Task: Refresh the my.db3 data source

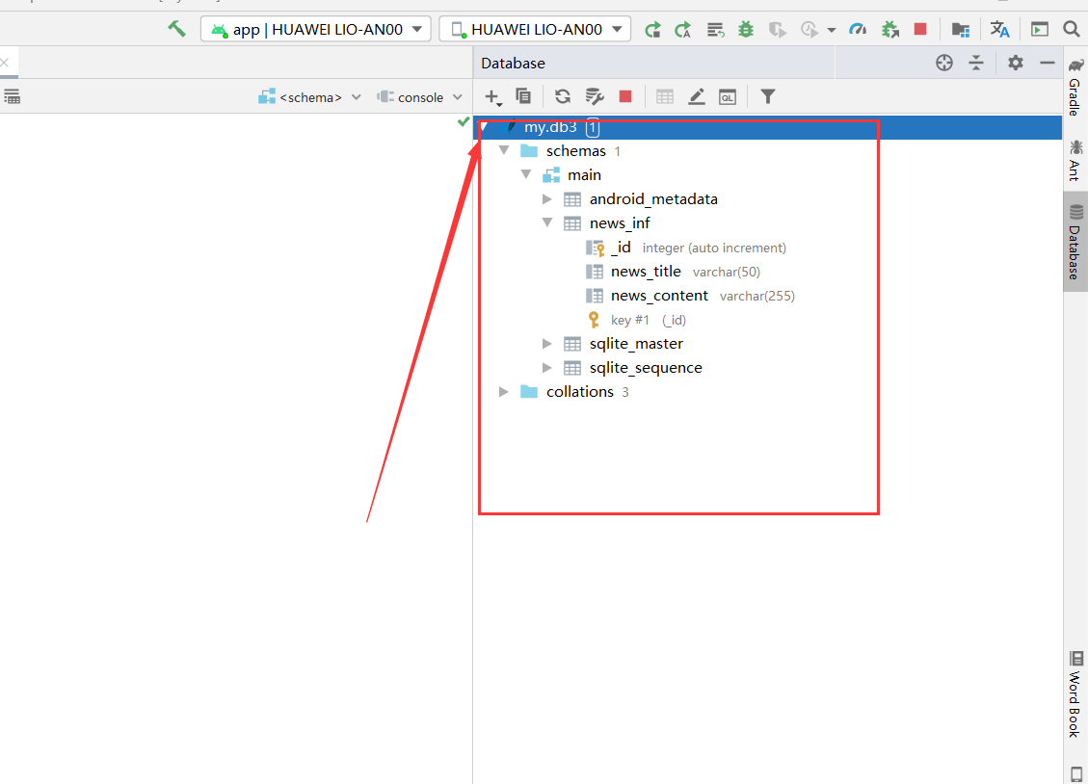Action: [562, 96]
